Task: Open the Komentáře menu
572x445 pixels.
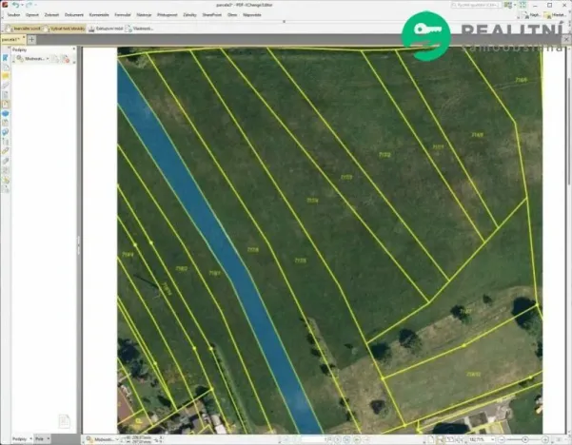Action: point(98,15)
